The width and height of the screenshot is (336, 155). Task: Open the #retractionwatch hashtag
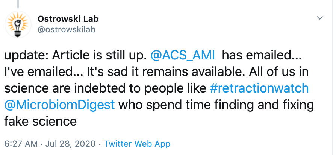click(x=259, y=88)
